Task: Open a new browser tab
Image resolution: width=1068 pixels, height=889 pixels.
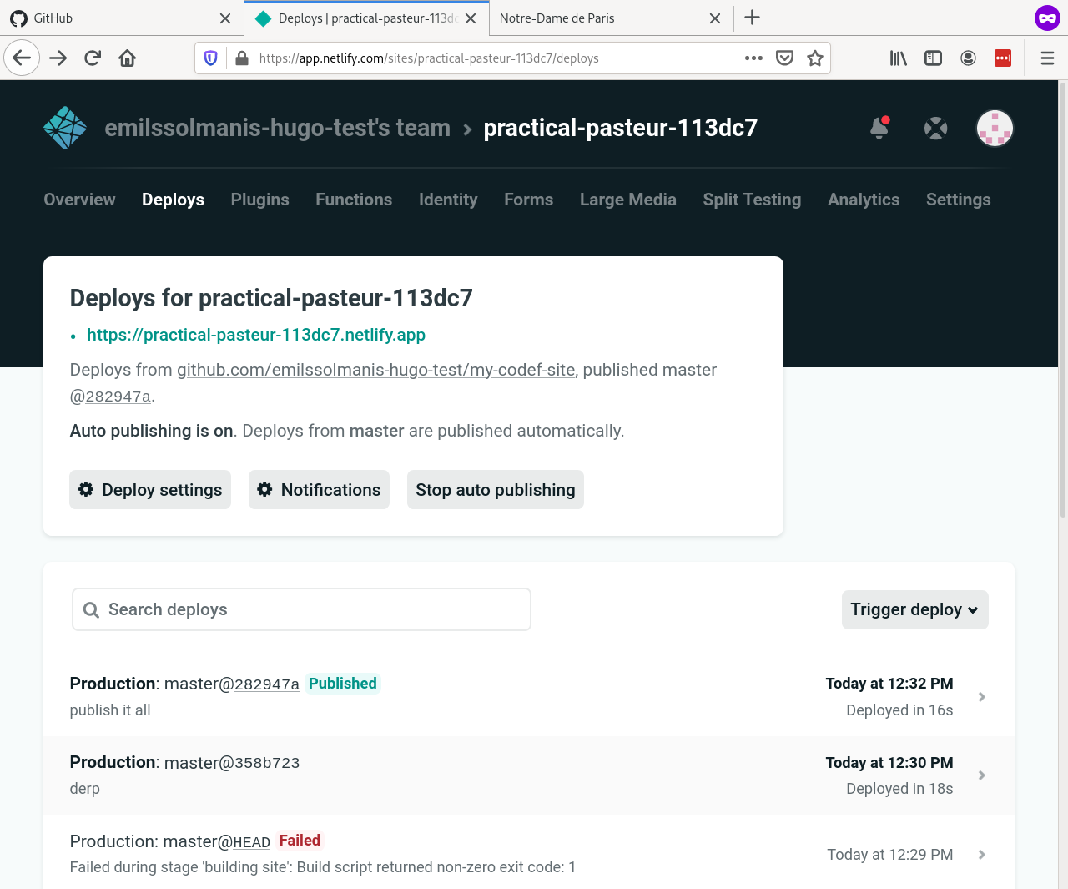Action: [752, 18]
